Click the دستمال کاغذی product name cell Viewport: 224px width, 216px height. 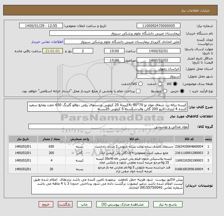point(134,146)
